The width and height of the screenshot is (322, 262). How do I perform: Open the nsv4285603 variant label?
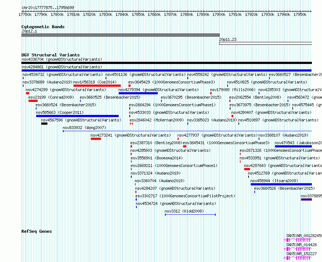(170, 150)
